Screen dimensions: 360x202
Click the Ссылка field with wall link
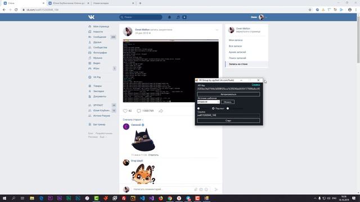pos(228,116)
